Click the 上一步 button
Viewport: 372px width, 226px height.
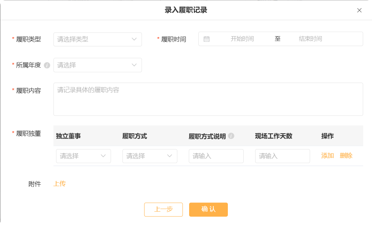(163, 209)
